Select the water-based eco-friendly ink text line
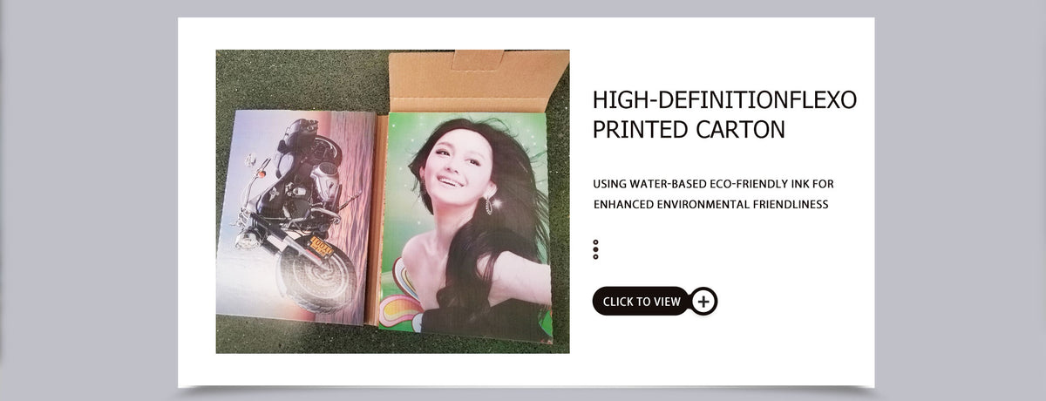This screenshot has height=401, width=1046. [713, 184]
